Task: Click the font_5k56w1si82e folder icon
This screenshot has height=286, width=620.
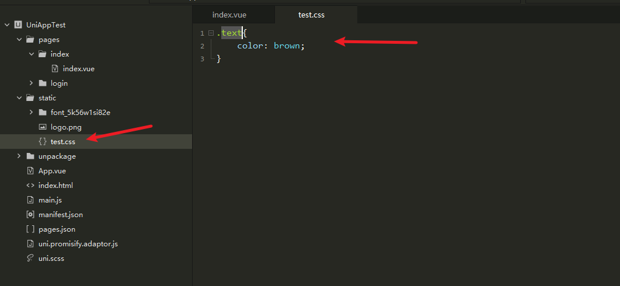Action: click(x=42, y=112)
